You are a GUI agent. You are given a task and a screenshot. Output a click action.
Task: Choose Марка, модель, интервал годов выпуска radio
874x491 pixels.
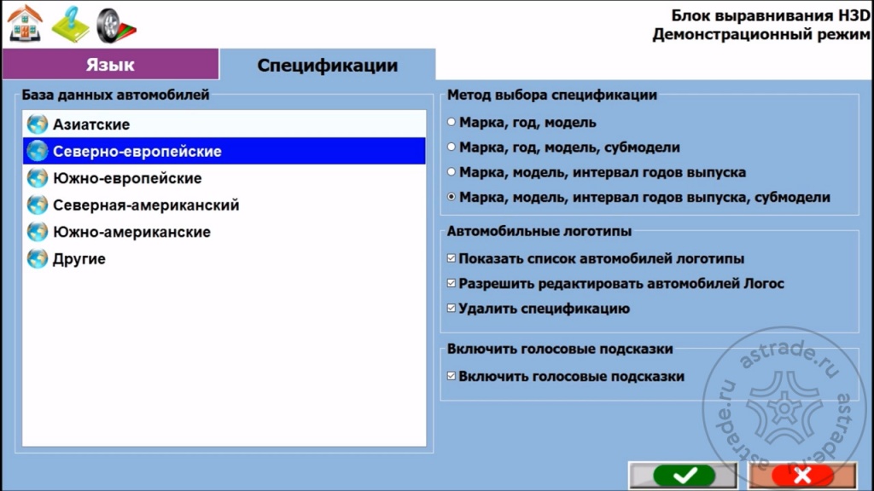pos(452,172)
